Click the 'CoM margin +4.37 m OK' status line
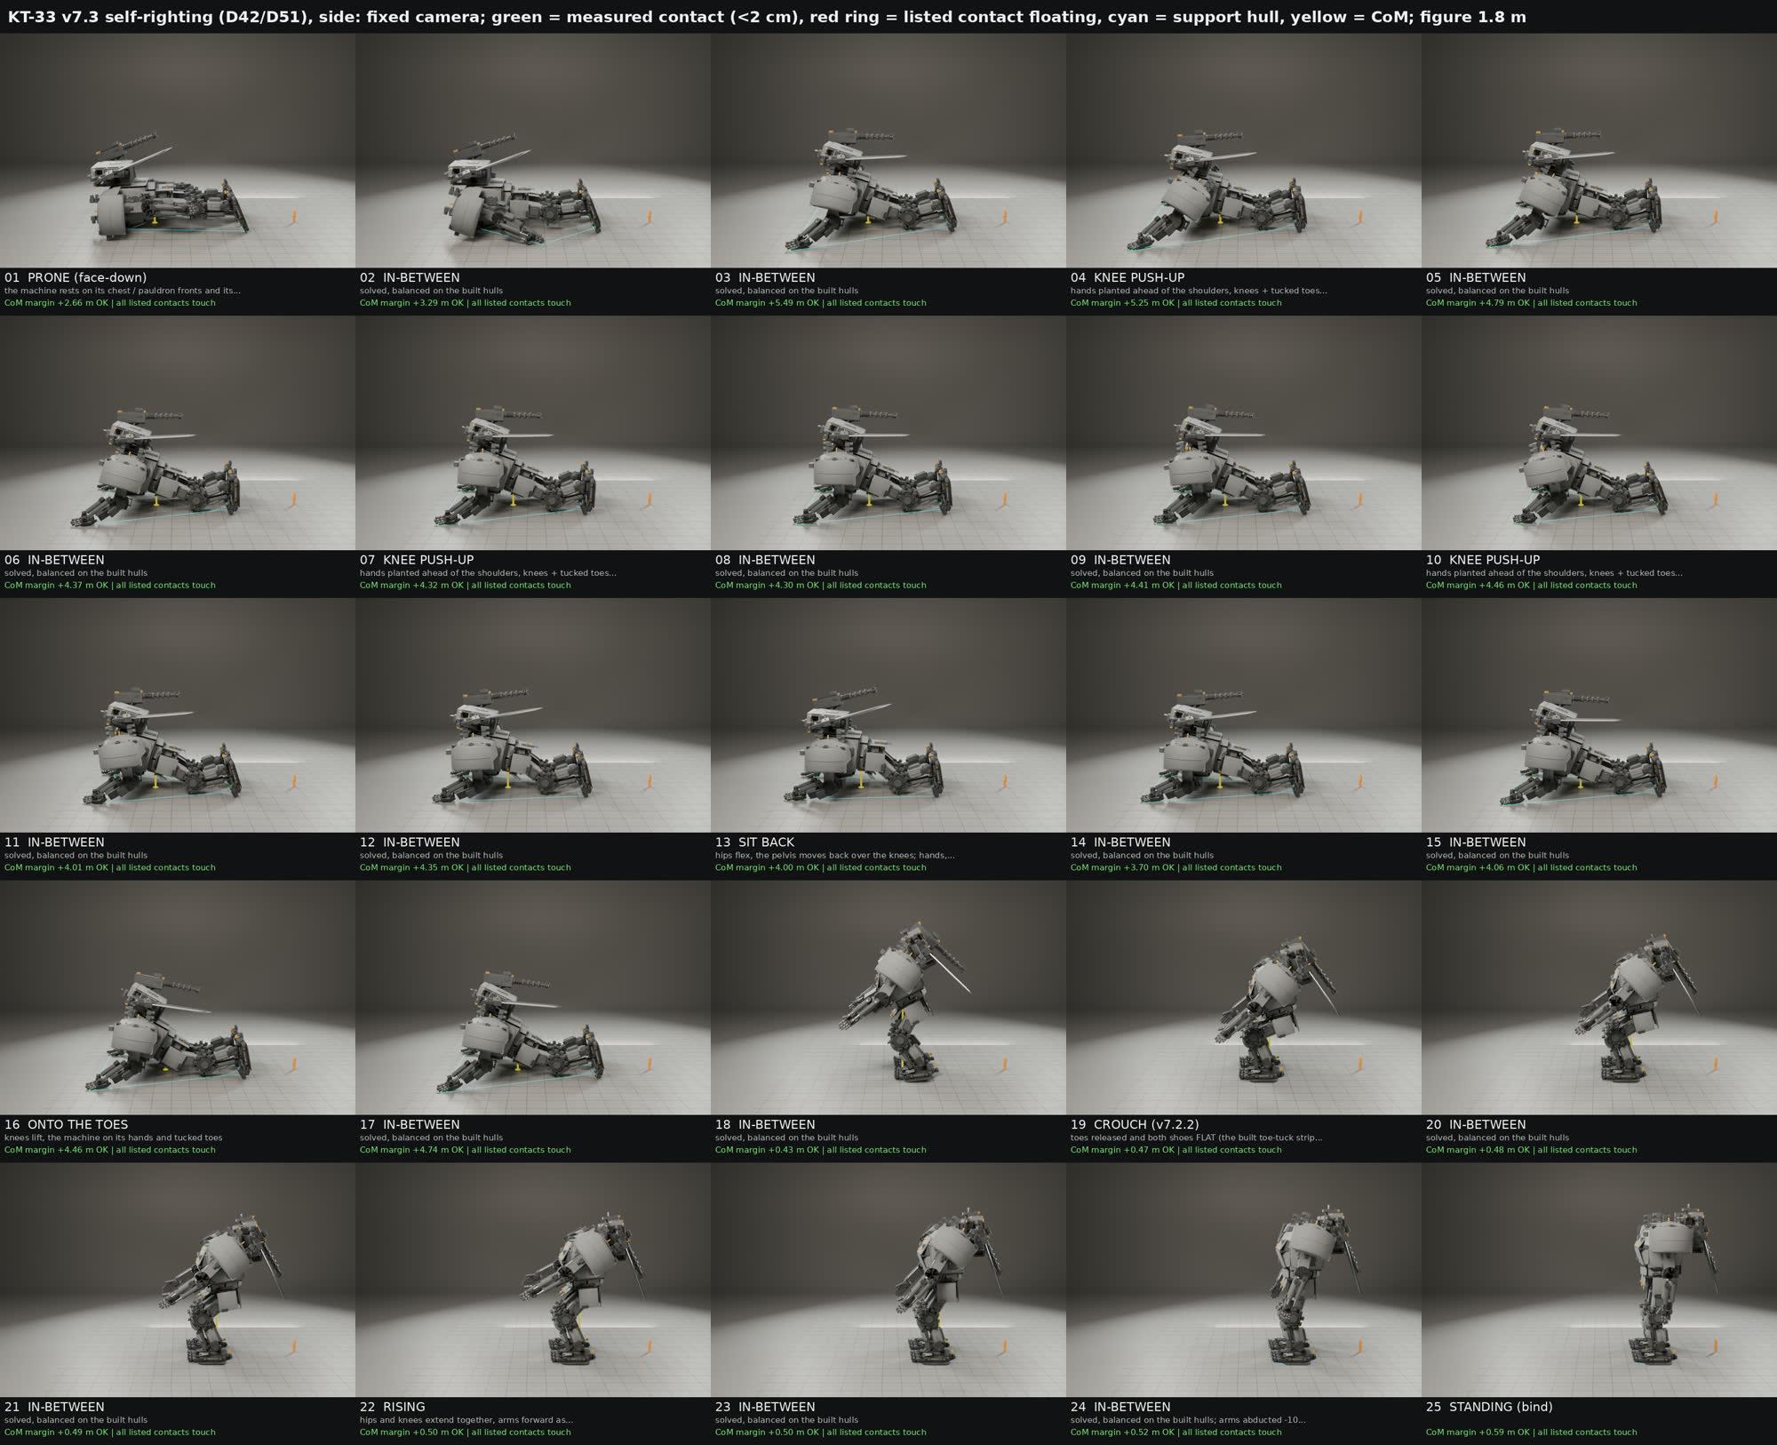Screen dimensions: 1777x1445 tap(110, 586)
